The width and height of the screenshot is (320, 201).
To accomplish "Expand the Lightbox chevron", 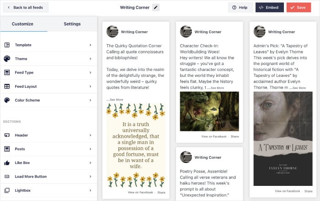I will click(91, 190).
